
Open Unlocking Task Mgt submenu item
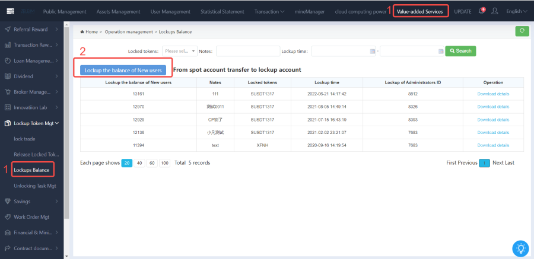coord(35,186)
